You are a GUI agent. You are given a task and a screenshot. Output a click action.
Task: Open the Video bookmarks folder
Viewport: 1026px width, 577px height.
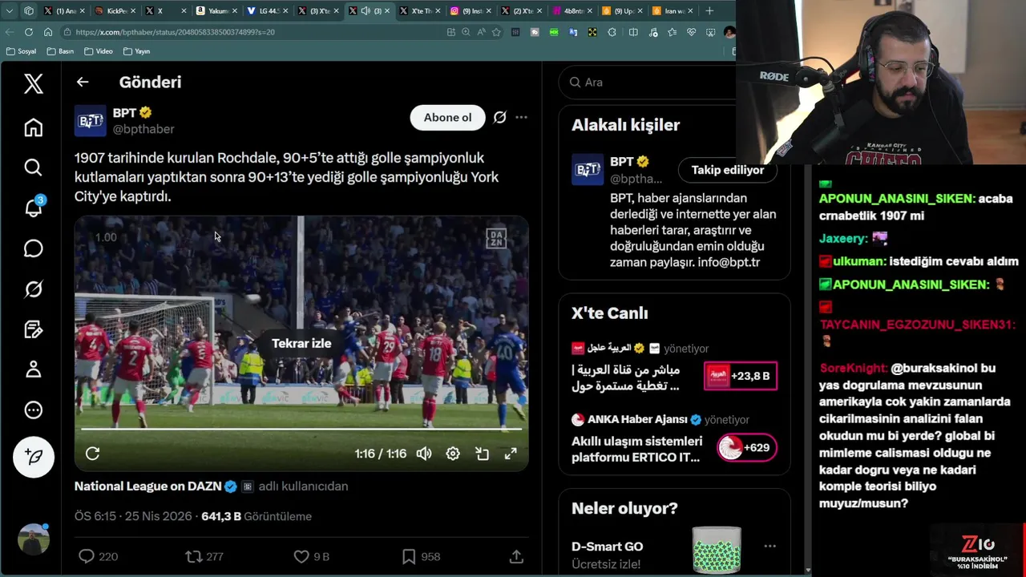coord(98,51)
